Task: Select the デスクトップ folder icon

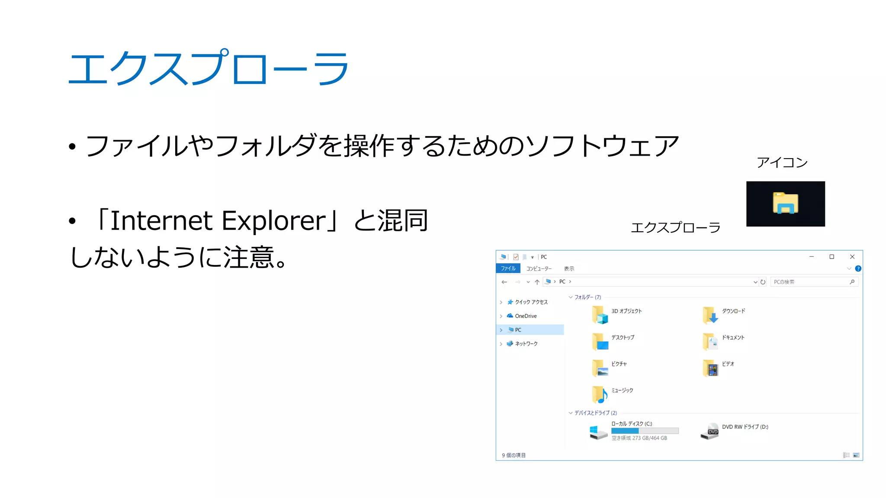Action: [600, 341]
